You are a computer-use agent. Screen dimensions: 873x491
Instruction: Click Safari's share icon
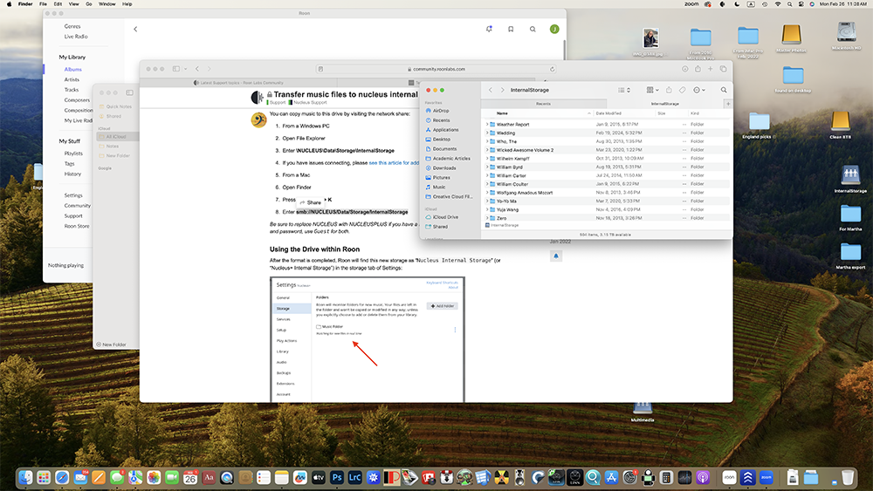[698, 69]
